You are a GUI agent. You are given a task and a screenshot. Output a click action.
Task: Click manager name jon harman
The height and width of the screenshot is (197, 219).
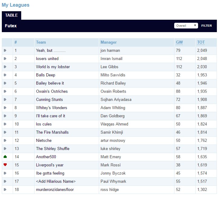pos(110,50)
